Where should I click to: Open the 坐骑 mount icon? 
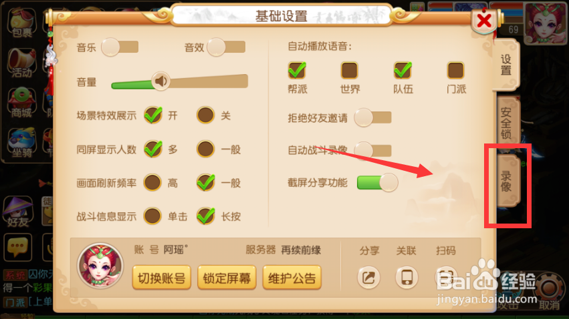tap(22, 143)
